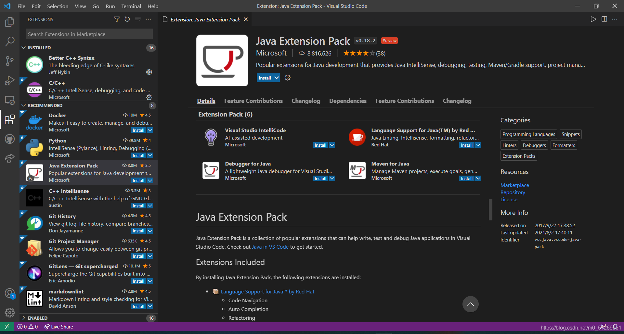Open Source Control view

point(10,61)
